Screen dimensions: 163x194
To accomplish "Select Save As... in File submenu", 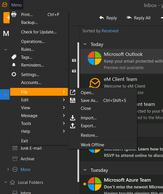I will (103, 100).
